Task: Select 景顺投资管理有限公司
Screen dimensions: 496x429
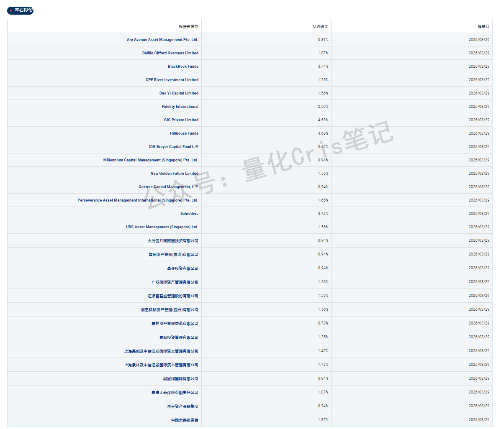Action: point(179,337)
